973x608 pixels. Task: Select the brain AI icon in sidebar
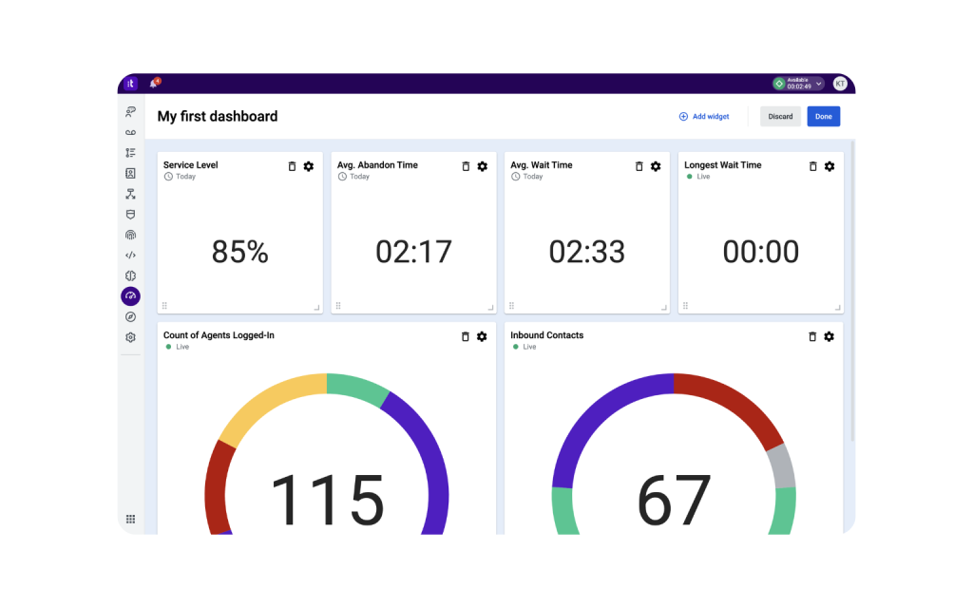[x=130, y=275]
